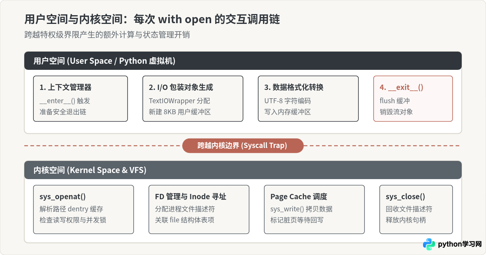This screenshot has height=255, width=486.
Task: Click the line UTF-8 字符编码
Action: coord(287,101)
